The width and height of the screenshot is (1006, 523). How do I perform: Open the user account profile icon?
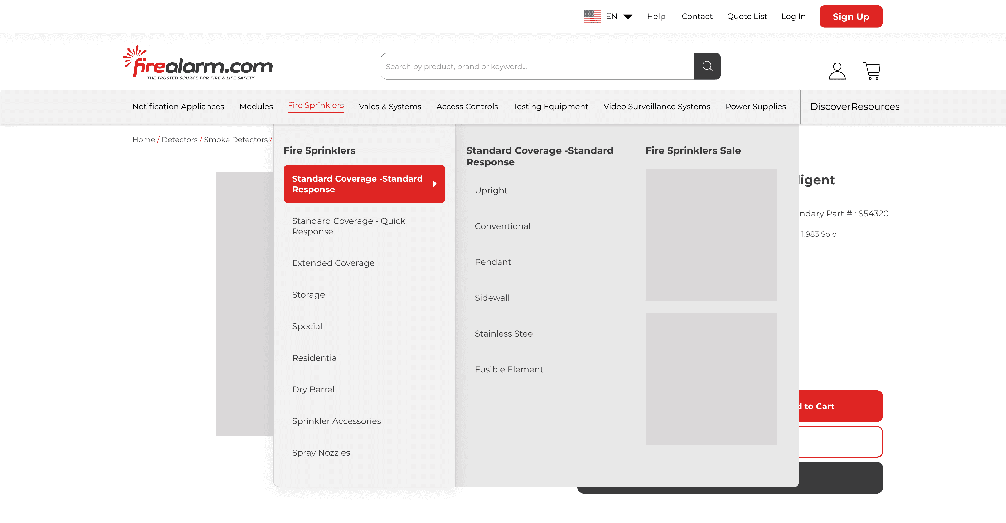click(x=837, y=71)
